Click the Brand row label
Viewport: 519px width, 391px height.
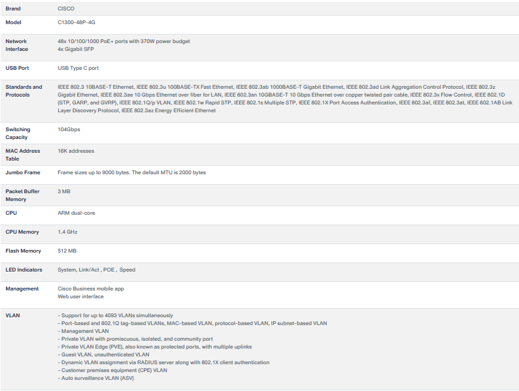pos(13,8)
